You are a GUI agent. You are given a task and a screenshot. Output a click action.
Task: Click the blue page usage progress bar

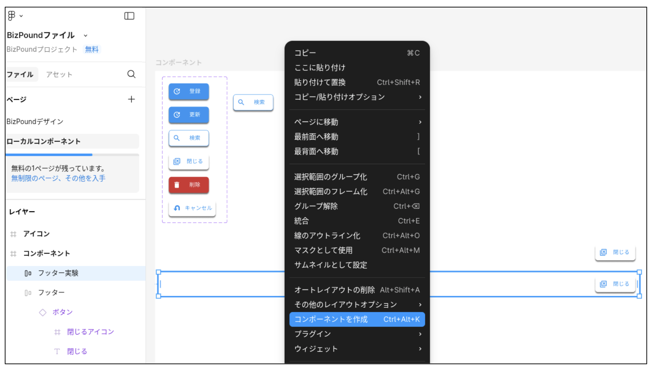point(49,154)
